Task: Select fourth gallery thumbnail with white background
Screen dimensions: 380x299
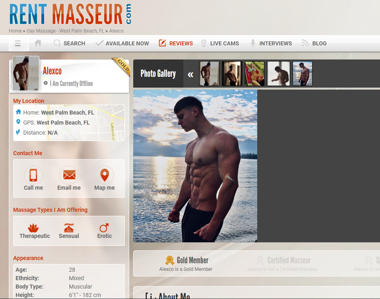Action: (x=278, y=74)
